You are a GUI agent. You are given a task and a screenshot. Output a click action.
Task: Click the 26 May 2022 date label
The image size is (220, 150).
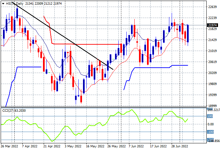pos(116,146)
